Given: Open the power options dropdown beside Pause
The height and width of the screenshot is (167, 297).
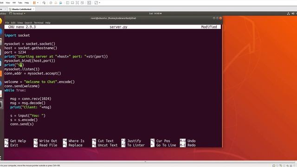Looking at the screenshot, I should point(38,3).
